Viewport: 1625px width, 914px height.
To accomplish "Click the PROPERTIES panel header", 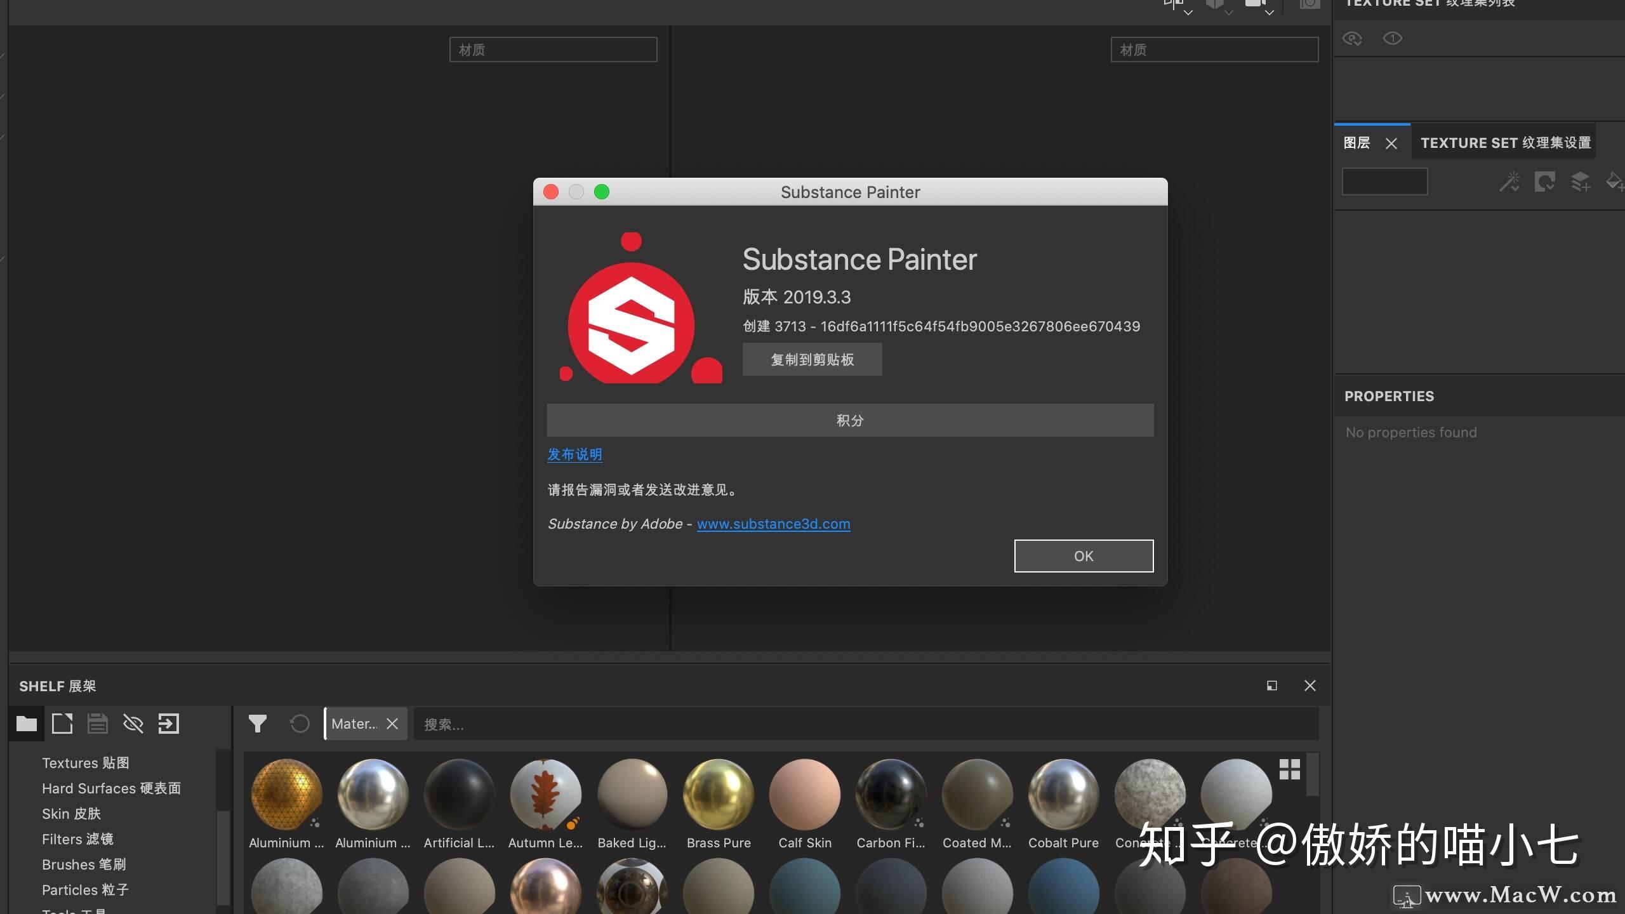I will pos(1479,396).
